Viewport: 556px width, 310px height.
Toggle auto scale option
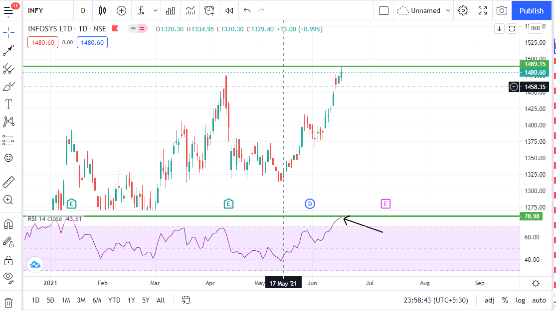[539, 300]
